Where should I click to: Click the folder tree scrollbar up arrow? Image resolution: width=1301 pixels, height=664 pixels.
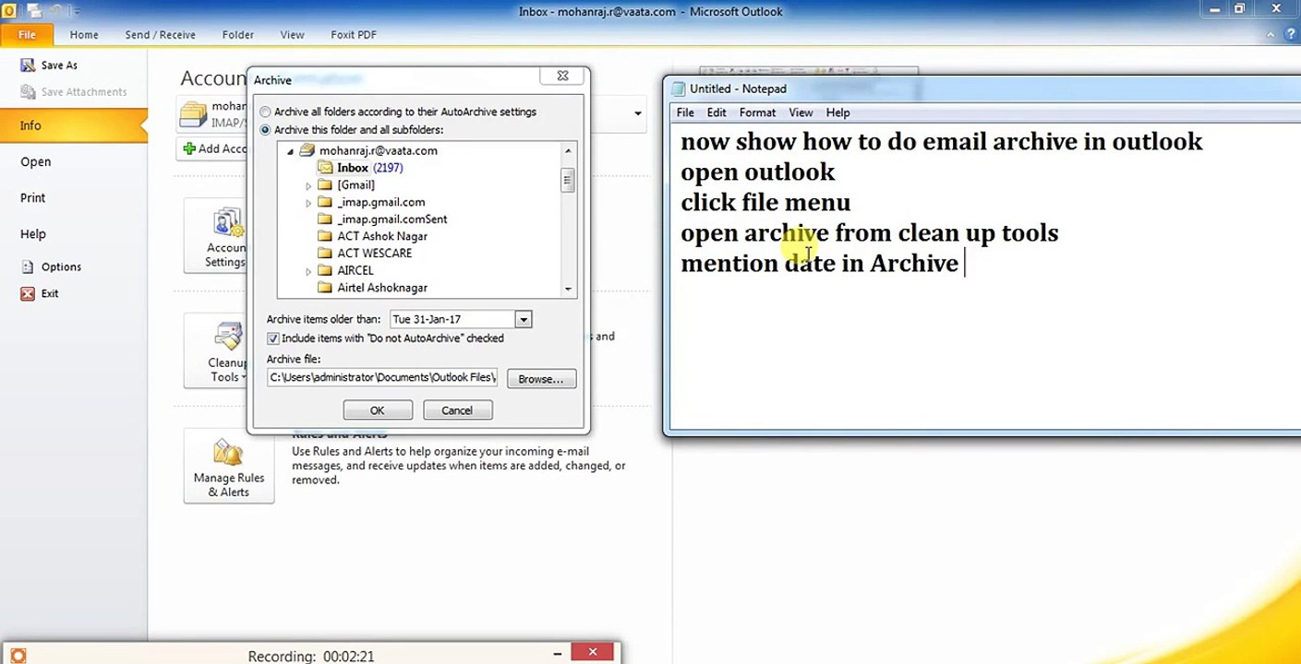568,150
